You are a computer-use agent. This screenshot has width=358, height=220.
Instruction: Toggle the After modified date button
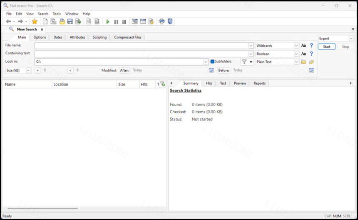pos(124,71)
